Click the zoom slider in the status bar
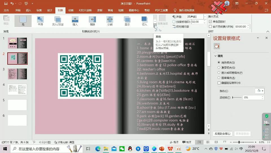Screen dimensions: 271x153 pyautogui.click(x=243, y=142)
